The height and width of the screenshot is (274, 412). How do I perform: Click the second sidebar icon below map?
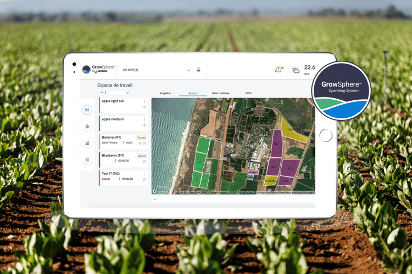click(x=87, y=127)
